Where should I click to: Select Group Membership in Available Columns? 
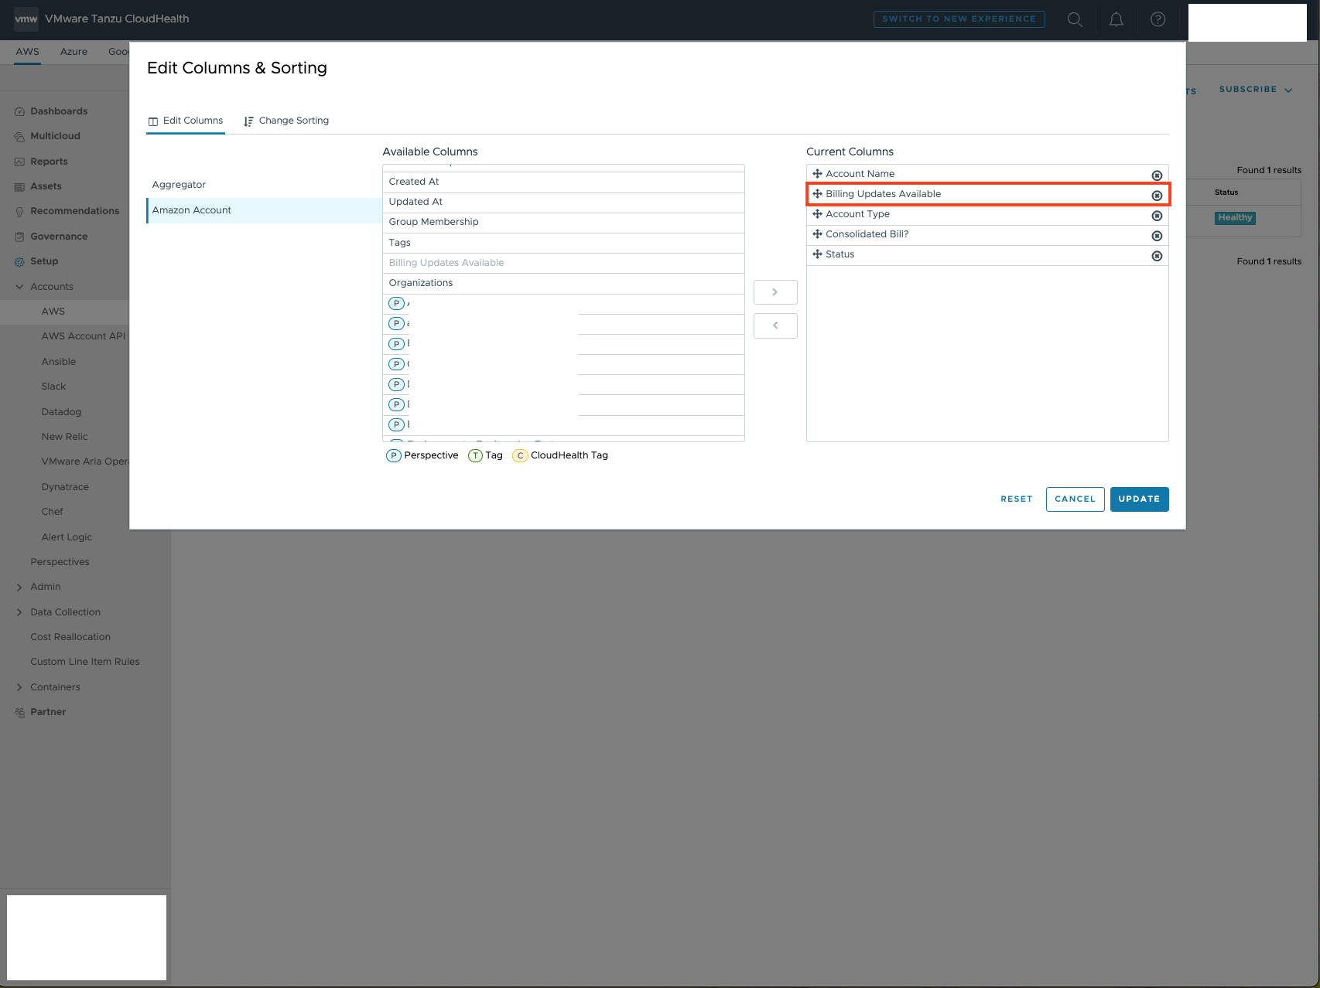563,223
